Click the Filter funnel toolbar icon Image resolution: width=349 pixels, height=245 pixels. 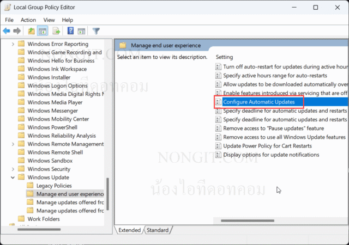click(x=96, y=31)
